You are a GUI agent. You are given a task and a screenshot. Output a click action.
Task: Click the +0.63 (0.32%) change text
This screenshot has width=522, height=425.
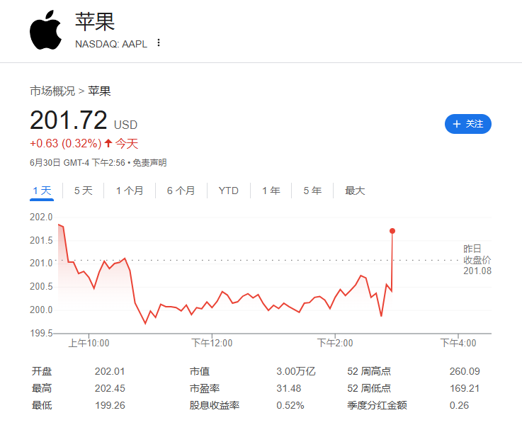pyautogui.click(x=66, y=144)
